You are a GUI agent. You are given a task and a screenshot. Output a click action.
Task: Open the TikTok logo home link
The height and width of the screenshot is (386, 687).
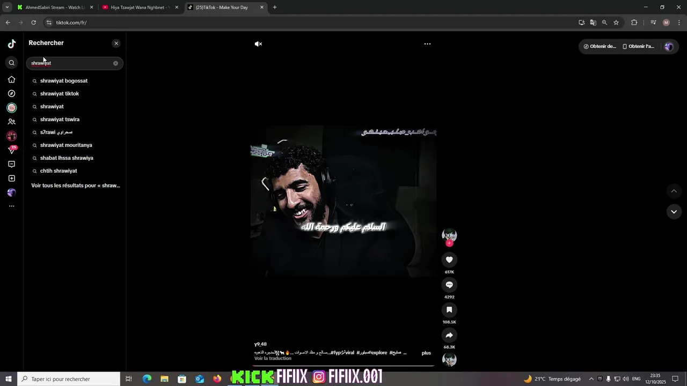click(11, 43)
